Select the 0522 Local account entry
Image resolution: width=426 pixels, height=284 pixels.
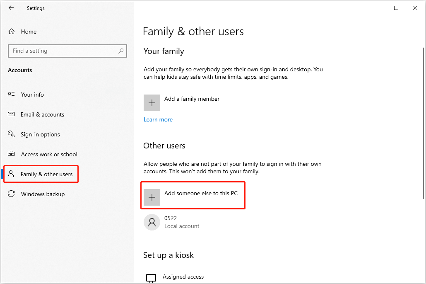181,222
